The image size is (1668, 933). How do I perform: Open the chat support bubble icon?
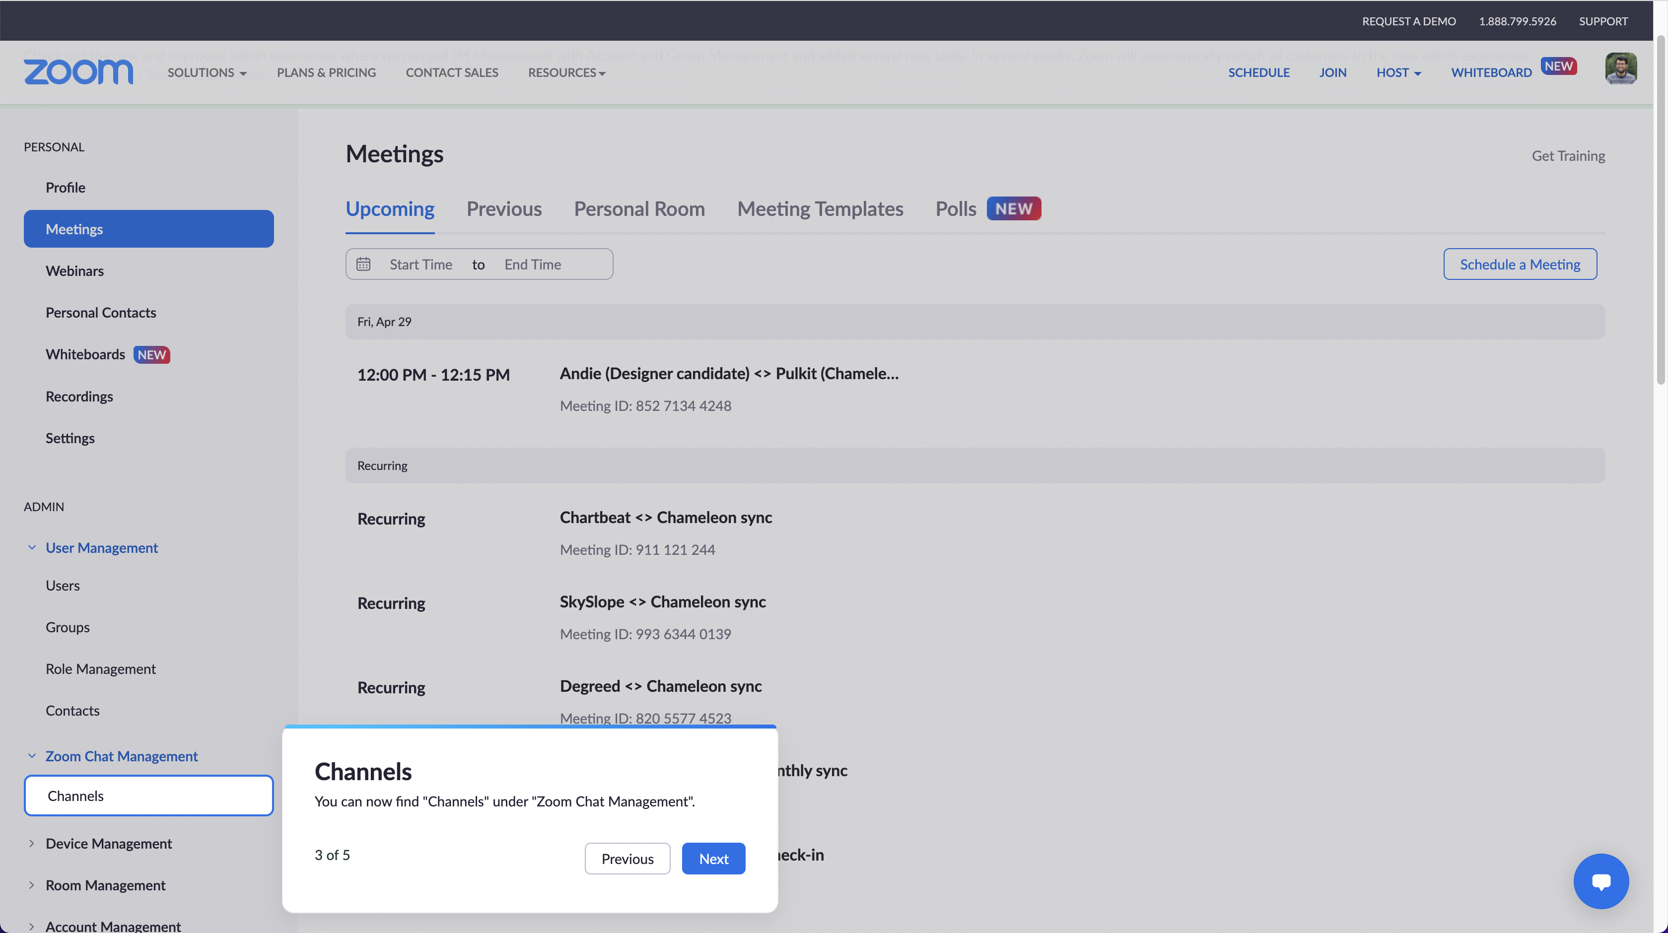1600,881
